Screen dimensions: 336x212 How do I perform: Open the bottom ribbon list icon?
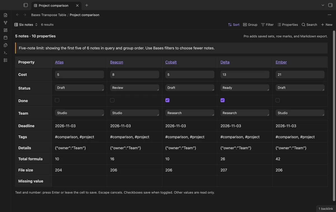6,60
